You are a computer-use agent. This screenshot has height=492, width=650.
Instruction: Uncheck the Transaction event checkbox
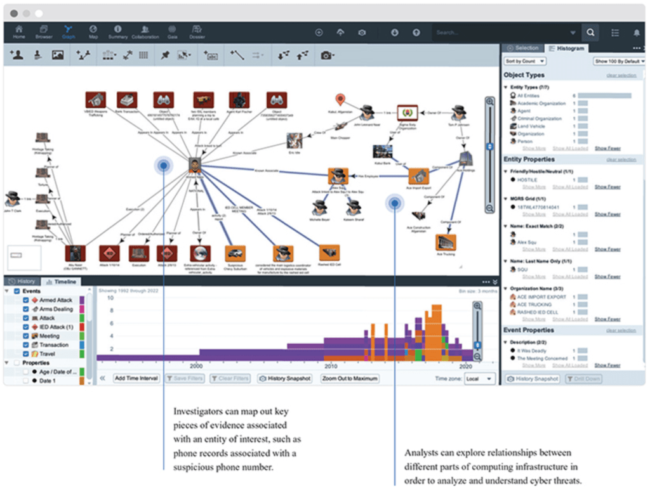(25, 345)
